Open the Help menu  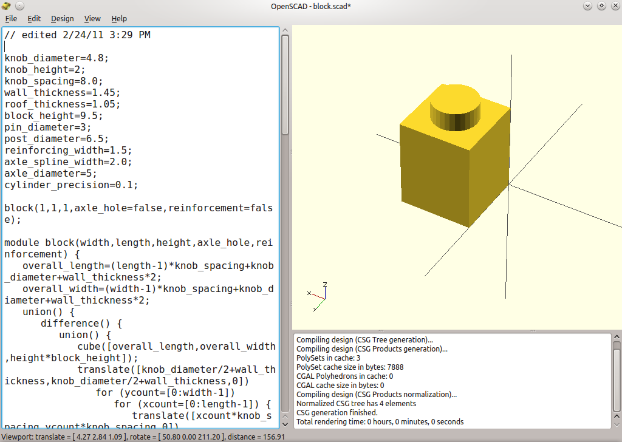coord(119,19)
